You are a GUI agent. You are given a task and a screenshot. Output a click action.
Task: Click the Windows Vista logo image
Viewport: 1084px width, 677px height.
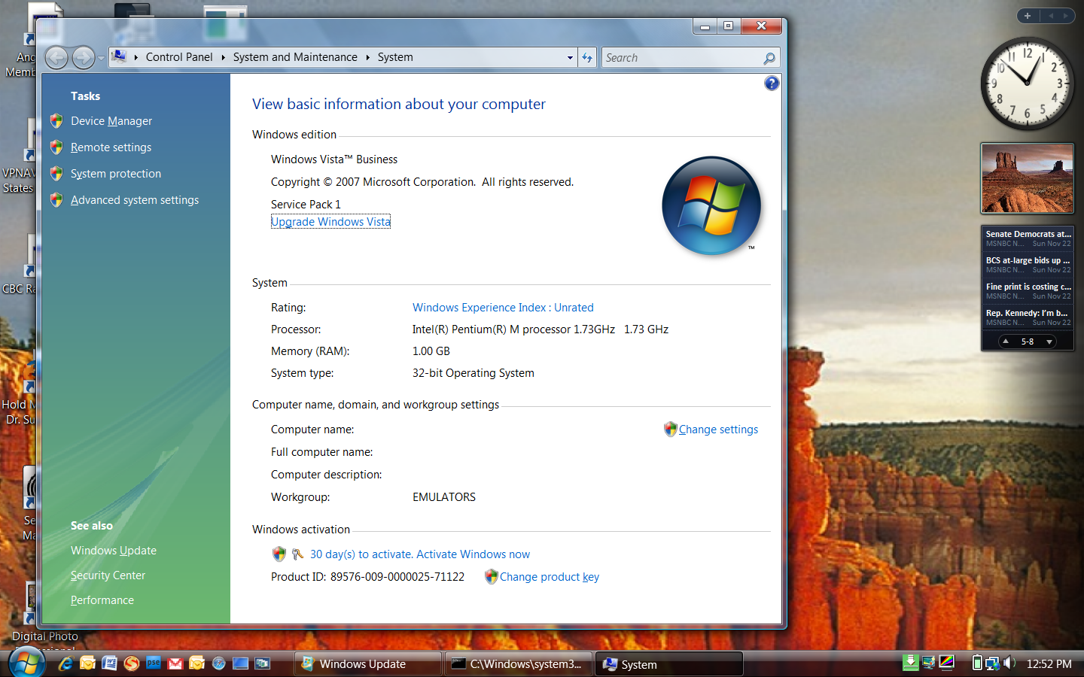(x=711, y=205)
